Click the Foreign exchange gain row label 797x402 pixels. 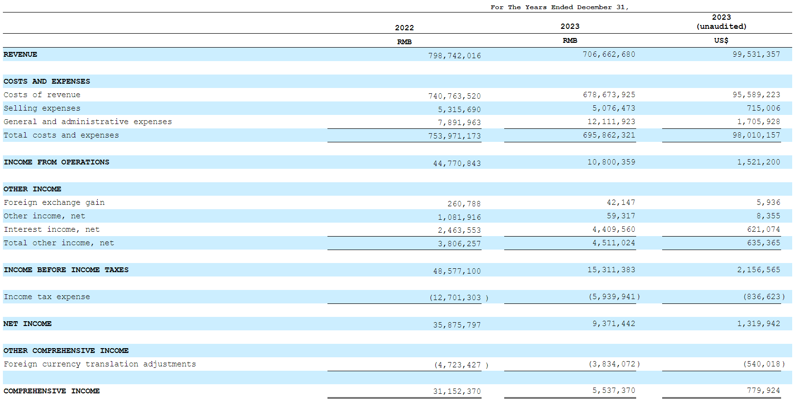[x=54, y=202]
